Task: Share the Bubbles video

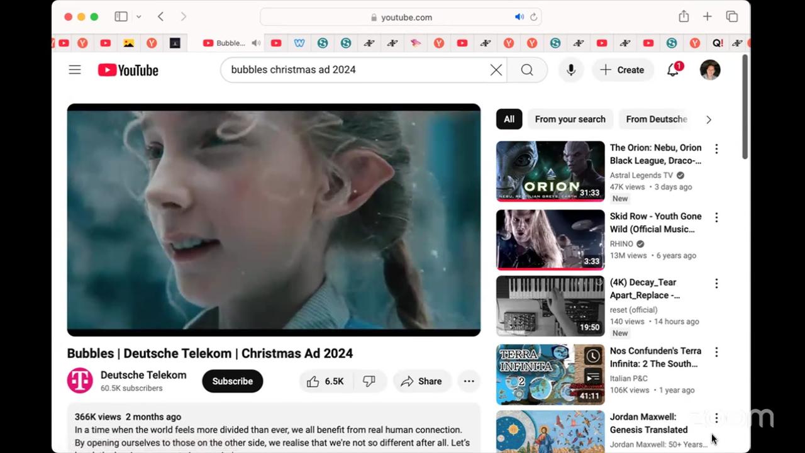Action: pos(422,381)
